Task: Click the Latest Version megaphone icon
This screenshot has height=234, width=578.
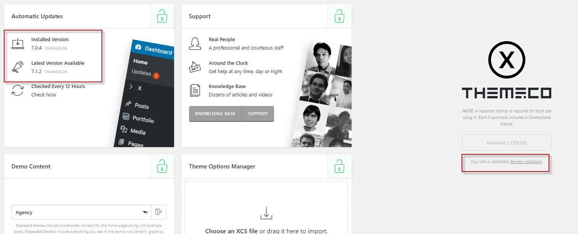Action: [18, 67]
